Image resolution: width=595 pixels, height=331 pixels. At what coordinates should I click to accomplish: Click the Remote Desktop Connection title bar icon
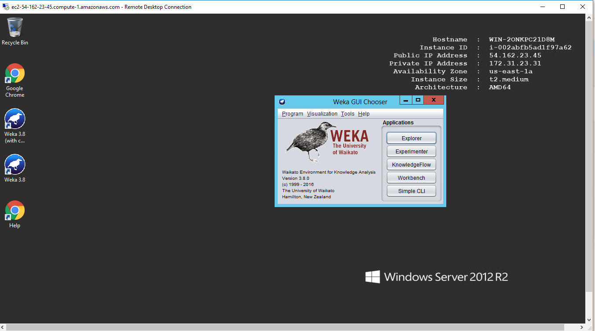click(x=6, y=7)
